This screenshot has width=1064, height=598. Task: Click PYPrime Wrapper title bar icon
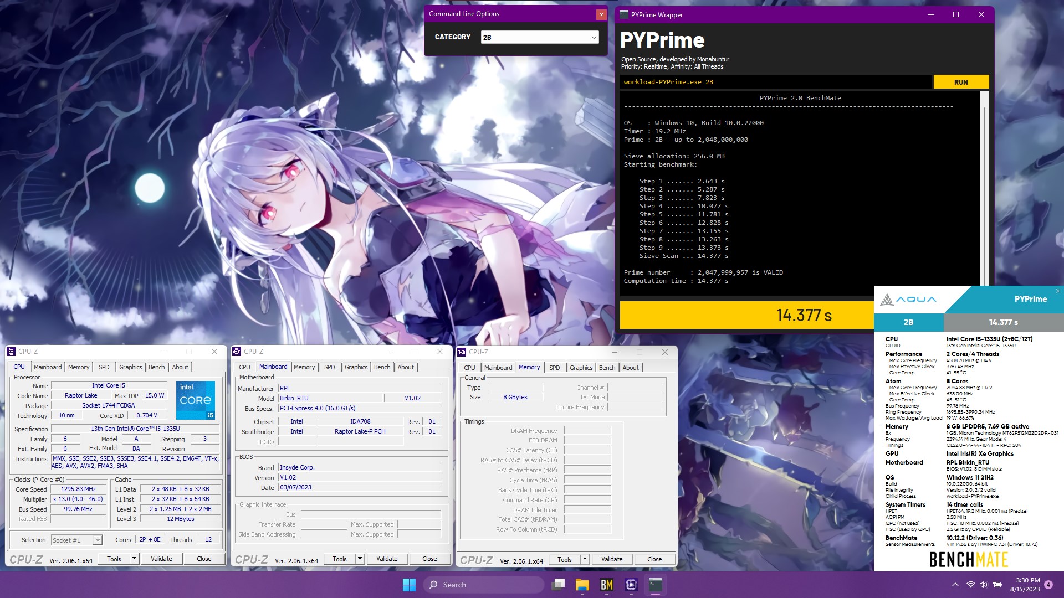624,14
